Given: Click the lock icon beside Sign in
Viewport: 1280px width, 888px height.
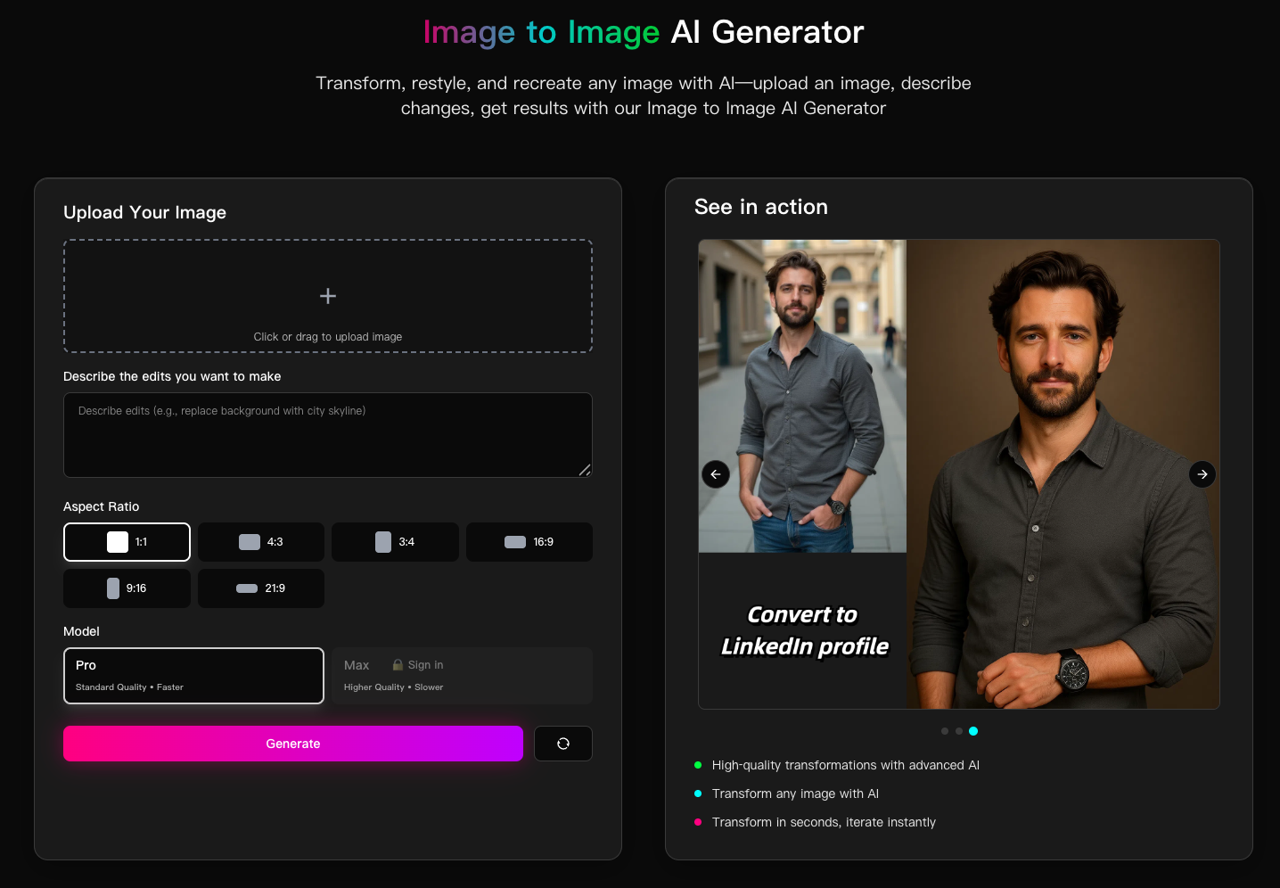Looking at the screenshot, I should coord(398,665).
